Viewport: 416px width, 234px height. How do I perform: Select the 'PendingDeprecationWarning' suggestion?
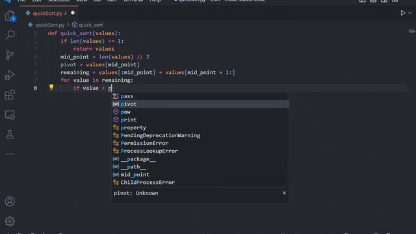(200, 135)
